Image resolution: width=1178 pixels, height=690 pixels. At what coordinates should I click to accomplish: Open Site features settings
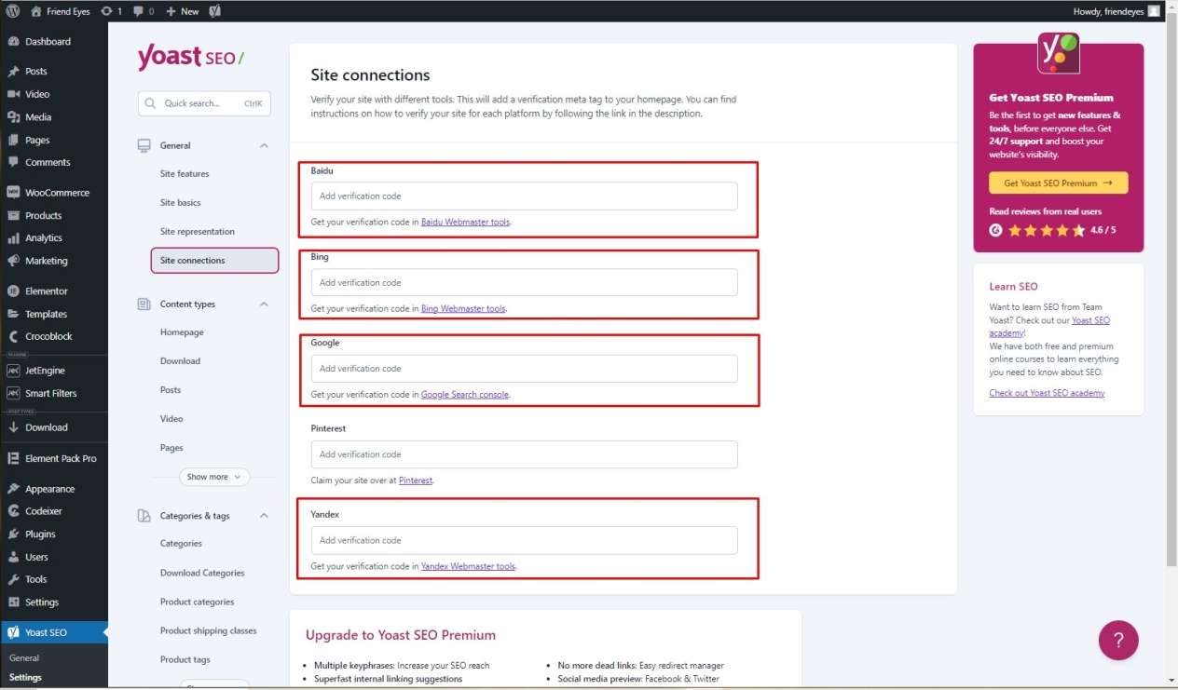point(185,174)
